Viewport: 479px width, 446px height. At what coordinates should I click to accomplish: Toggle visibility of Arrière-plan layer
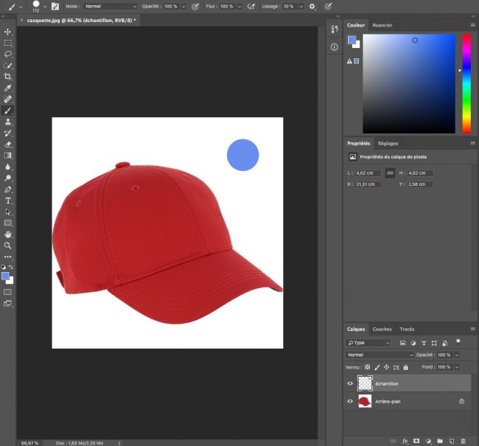click(350, 401)
